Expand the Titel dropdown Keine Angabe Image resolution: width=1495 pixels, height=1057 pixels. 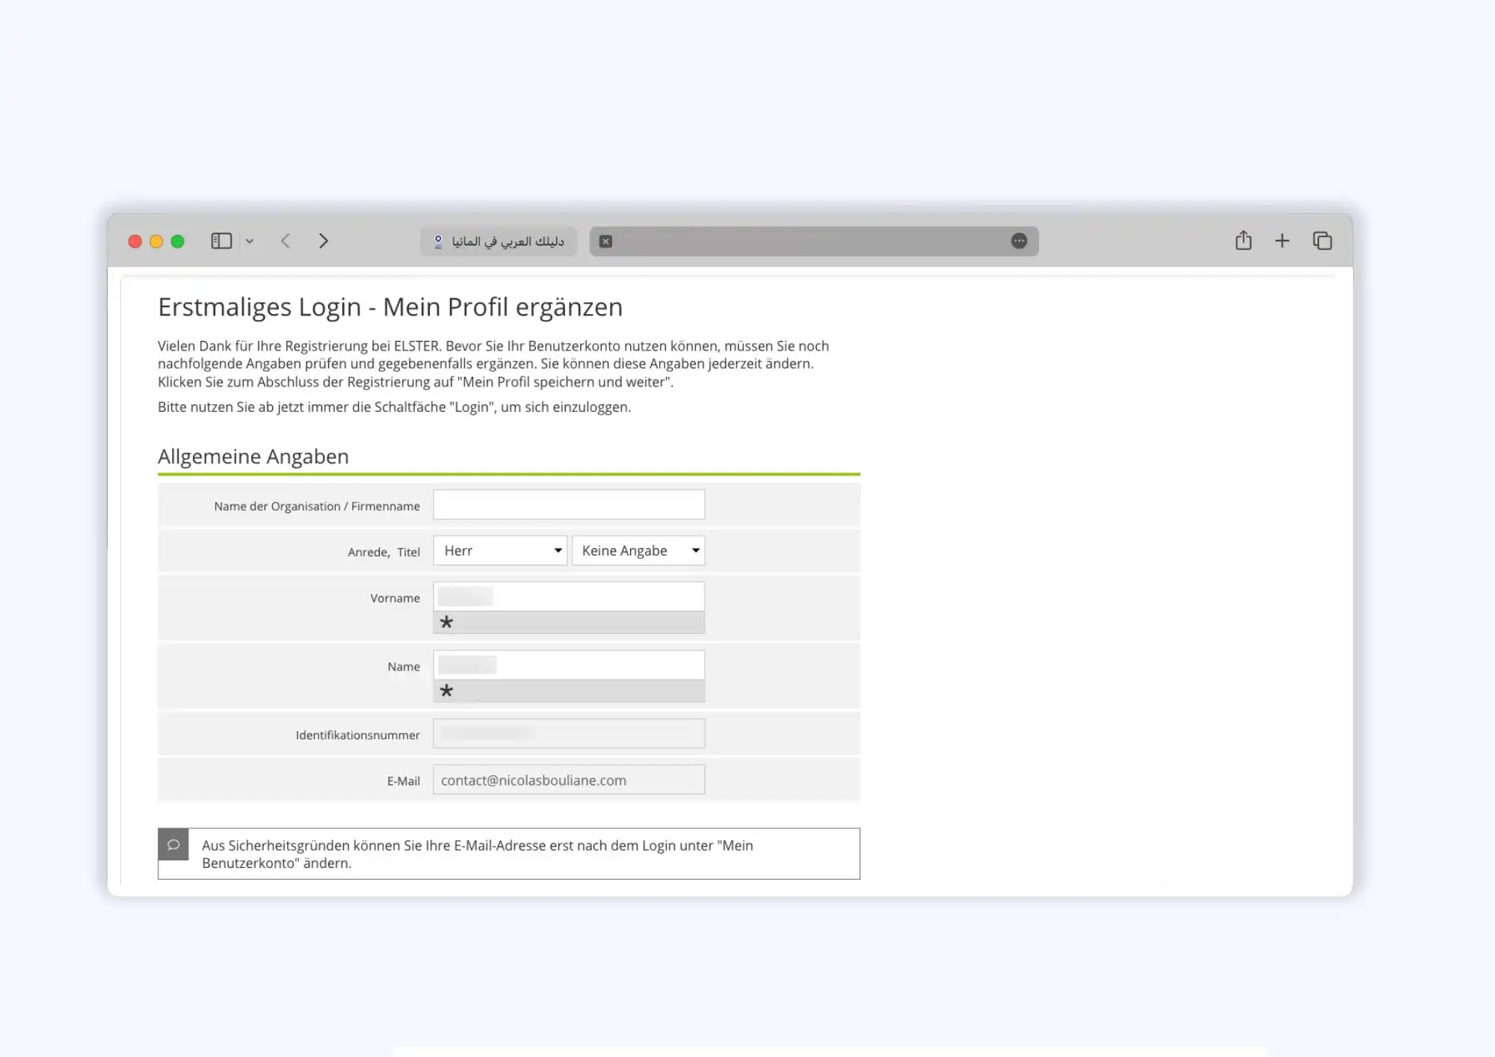pos(638,551)
